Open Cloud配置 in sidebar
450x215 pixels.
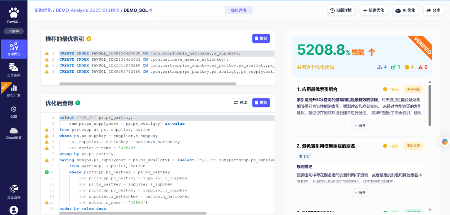pyautogui.click(x=14, y=133)
